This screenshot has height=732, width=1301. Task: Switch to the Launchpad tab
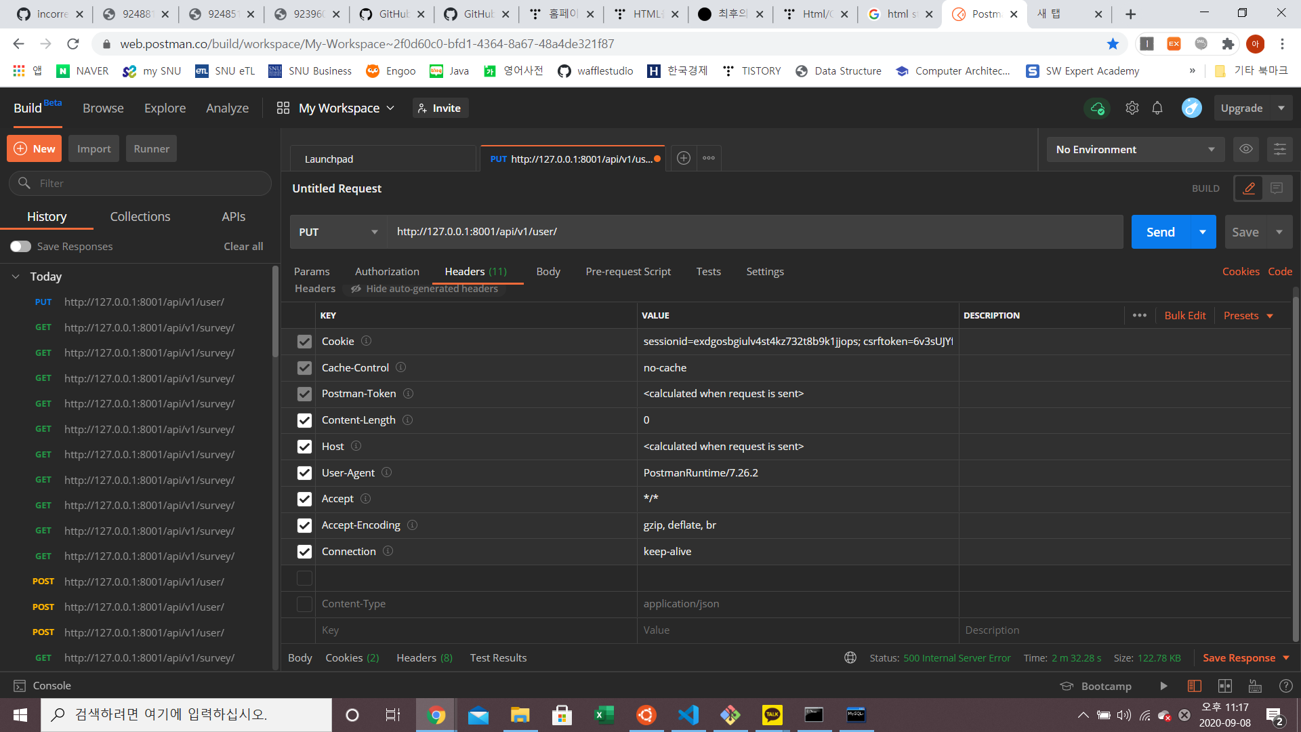[x=383, y=159]
